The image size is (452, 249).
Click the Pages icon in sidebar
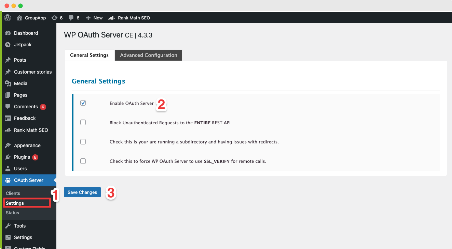[x=8, y=95]
